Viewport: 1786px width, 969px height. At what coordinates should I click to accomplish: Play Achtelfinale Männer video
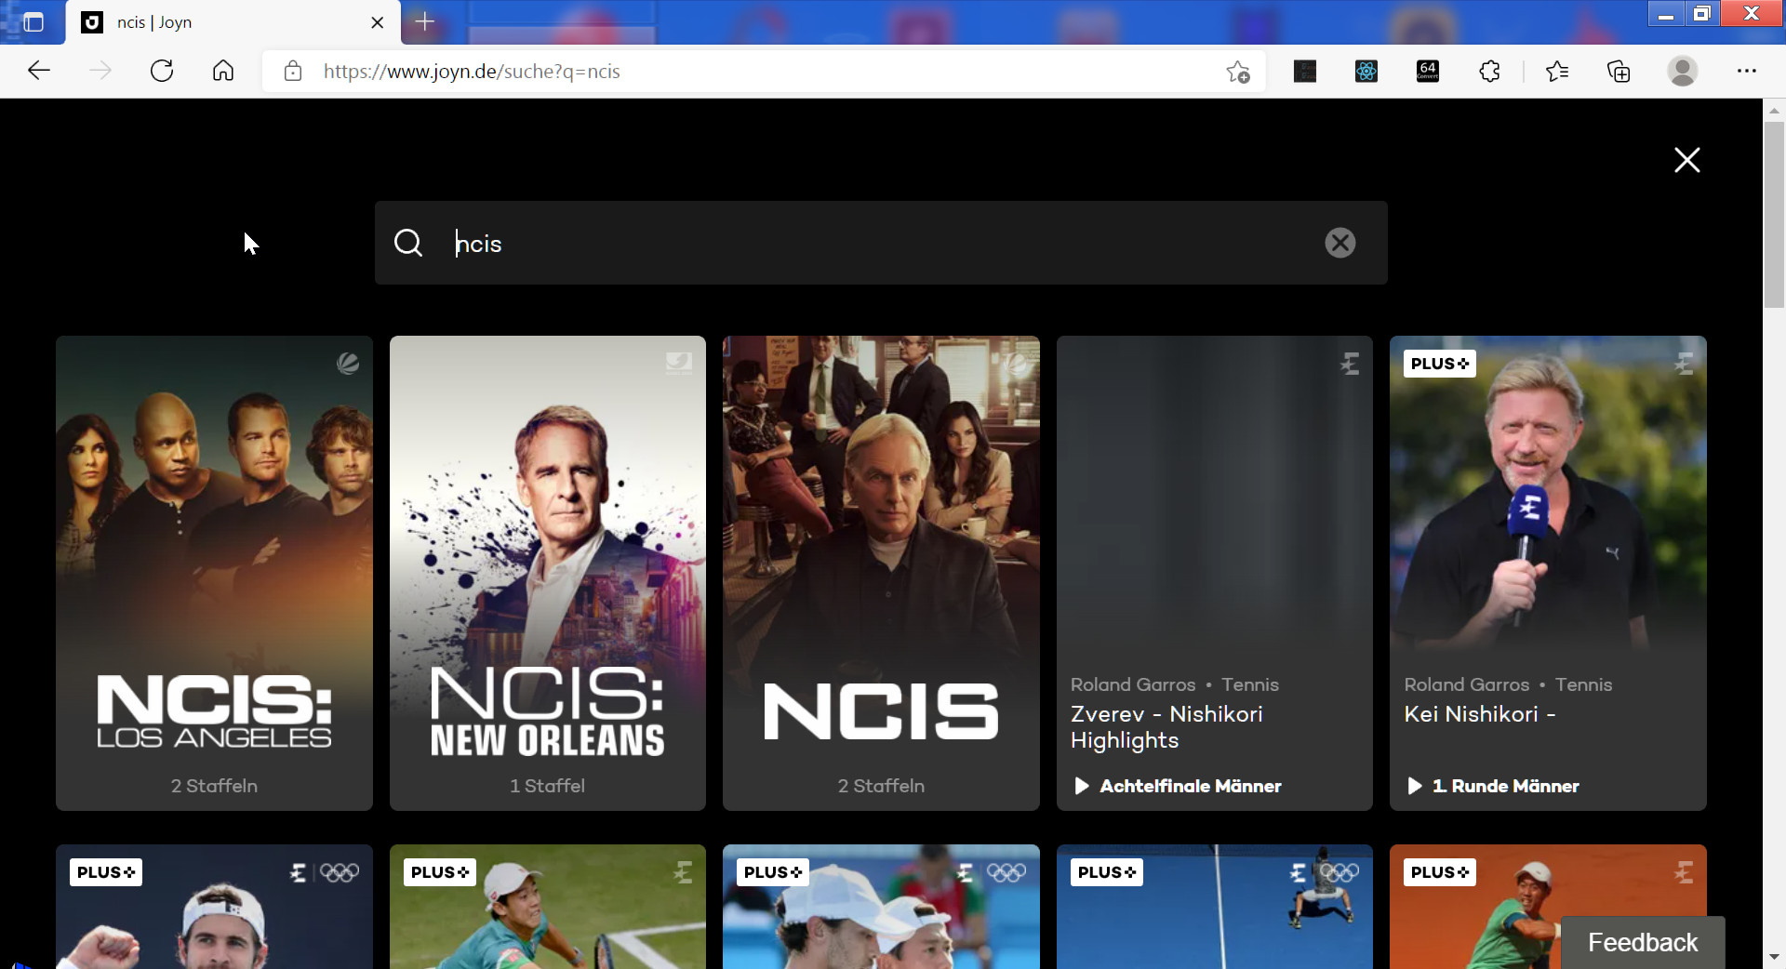(x=1178, y=786)
